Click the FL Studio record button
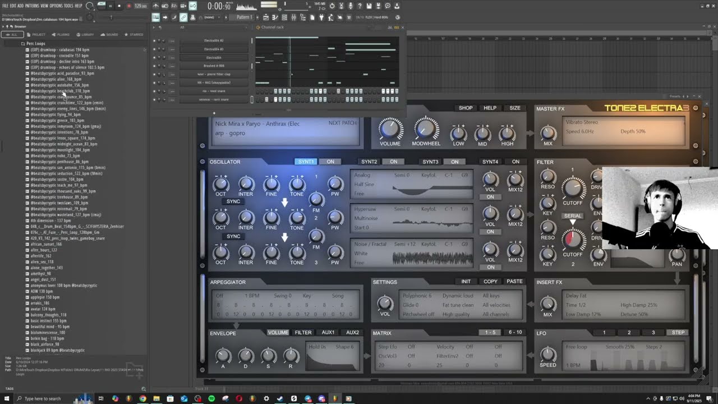 click(128, 6)
